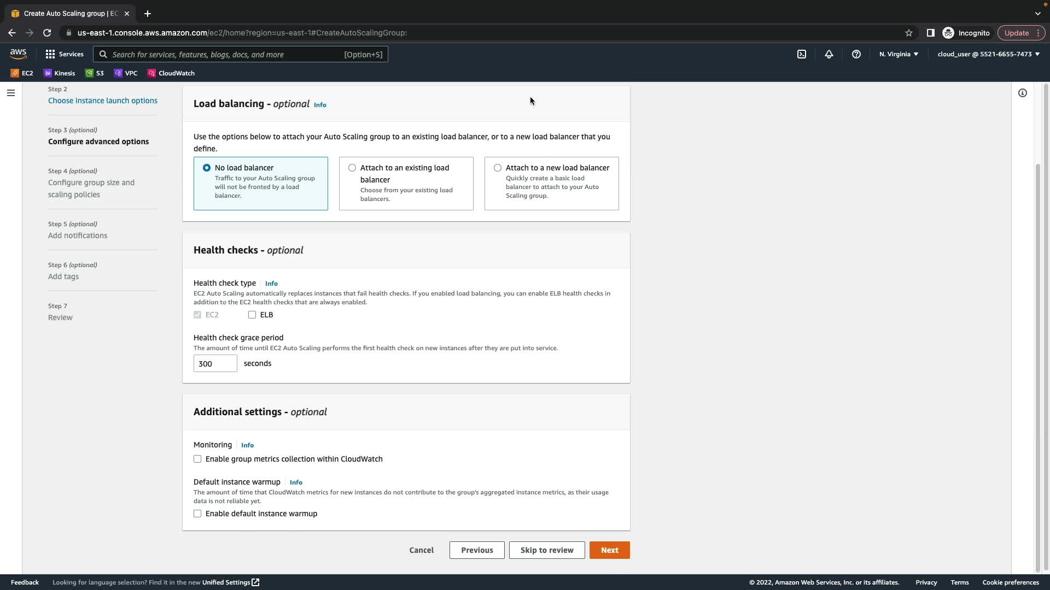The width and height of the screenshot is (1050, 590).
Task: Select Attach to a new load balancer
Action: click(498, 168)
